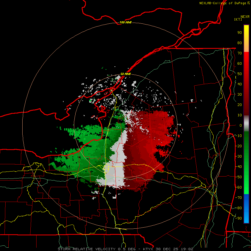Click the -80 value on the velocity scale

point(238,208)
